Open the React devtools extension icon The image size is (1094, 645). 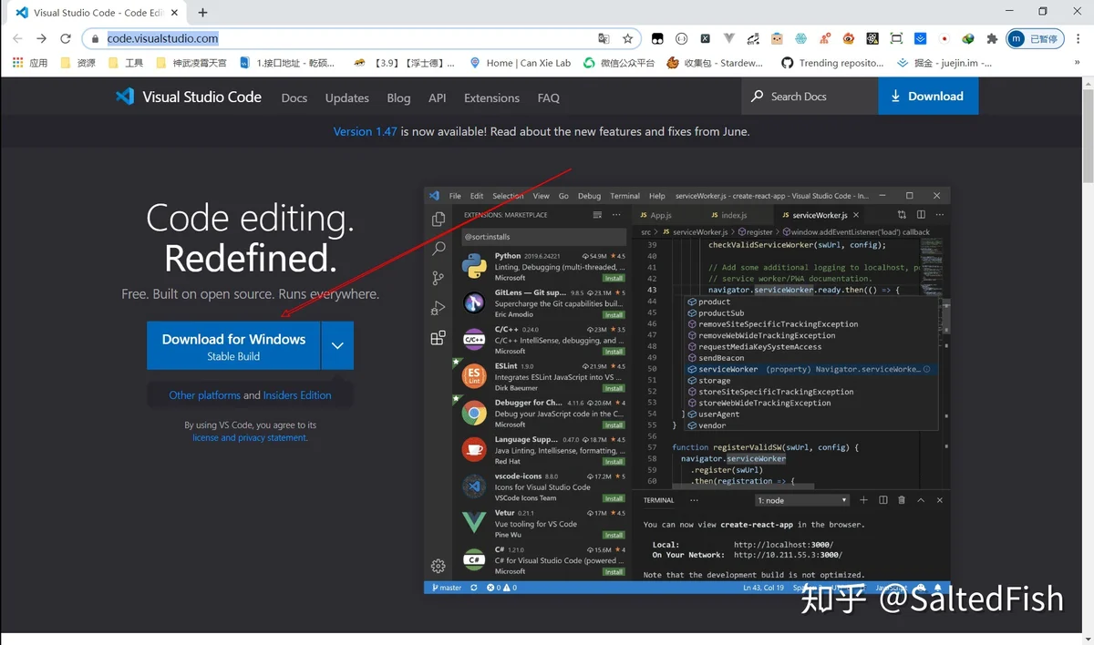pyautogui.click(x=872, y=39)
